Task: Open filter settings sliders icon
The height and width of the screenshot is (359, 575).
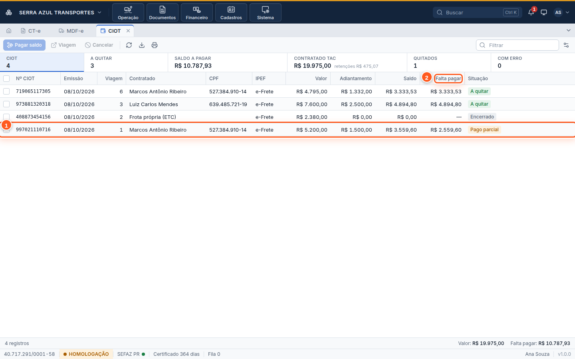Action: (x=566, y=45)
